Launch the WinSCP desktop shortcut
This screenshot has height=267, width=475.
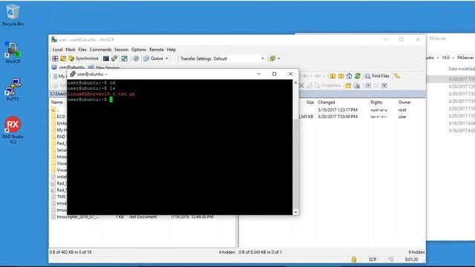tap(13, 53)
